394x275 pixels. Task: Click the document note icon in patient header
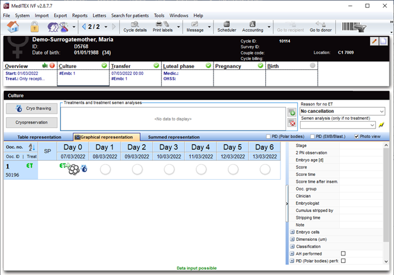[383, 41]
